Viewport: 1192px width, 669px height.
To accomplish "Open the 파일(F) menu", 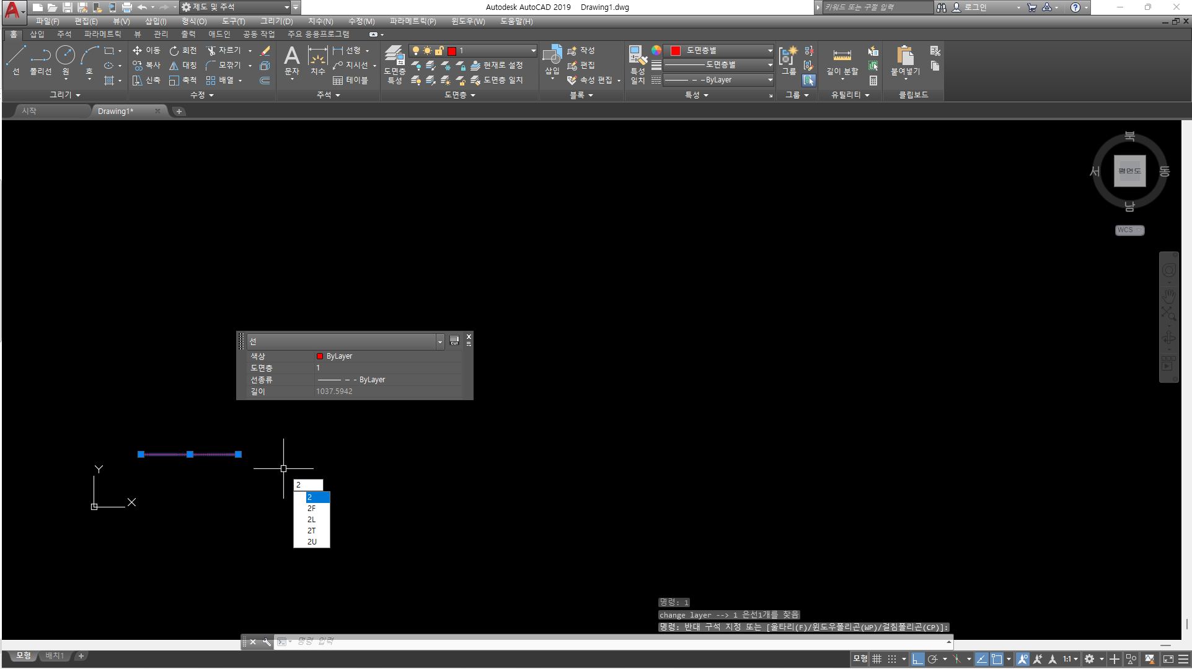I will click(47, 21).
